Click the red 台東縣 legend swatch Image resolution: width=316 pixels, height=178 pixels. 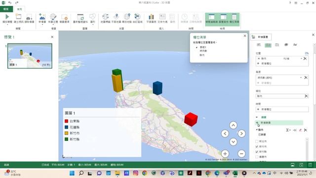[66, 121]
